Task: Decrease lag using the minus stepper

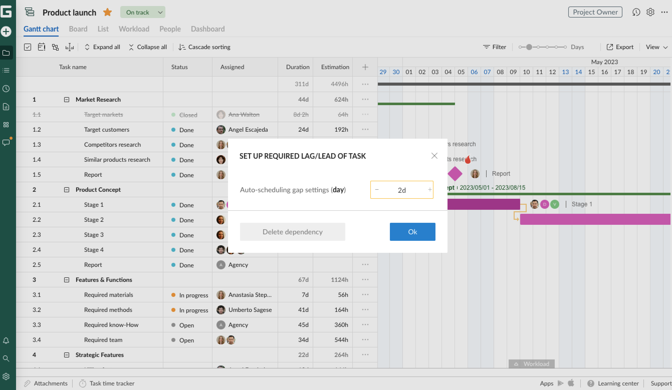Action: point(377,190)
